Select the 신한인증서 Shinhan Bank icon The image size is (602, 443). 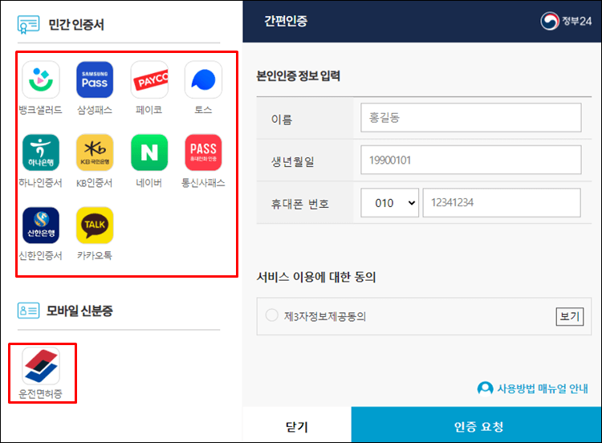(41, 226)
